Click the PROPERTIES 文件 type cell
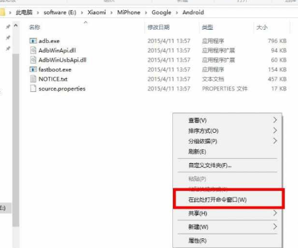This screenshot has width=298, height=248. [x=225, y=89]
